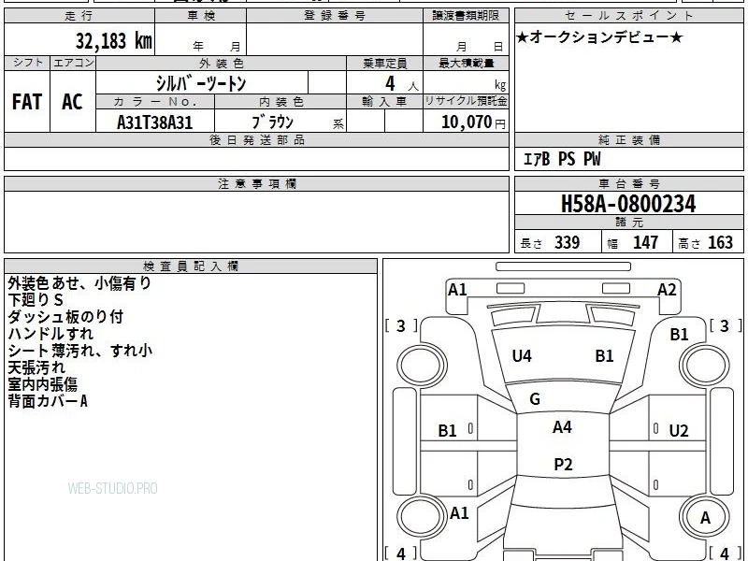Viewport: 748px width, 561px height.
Task: Click the AC air conditioner value
Action: point(73,102)
